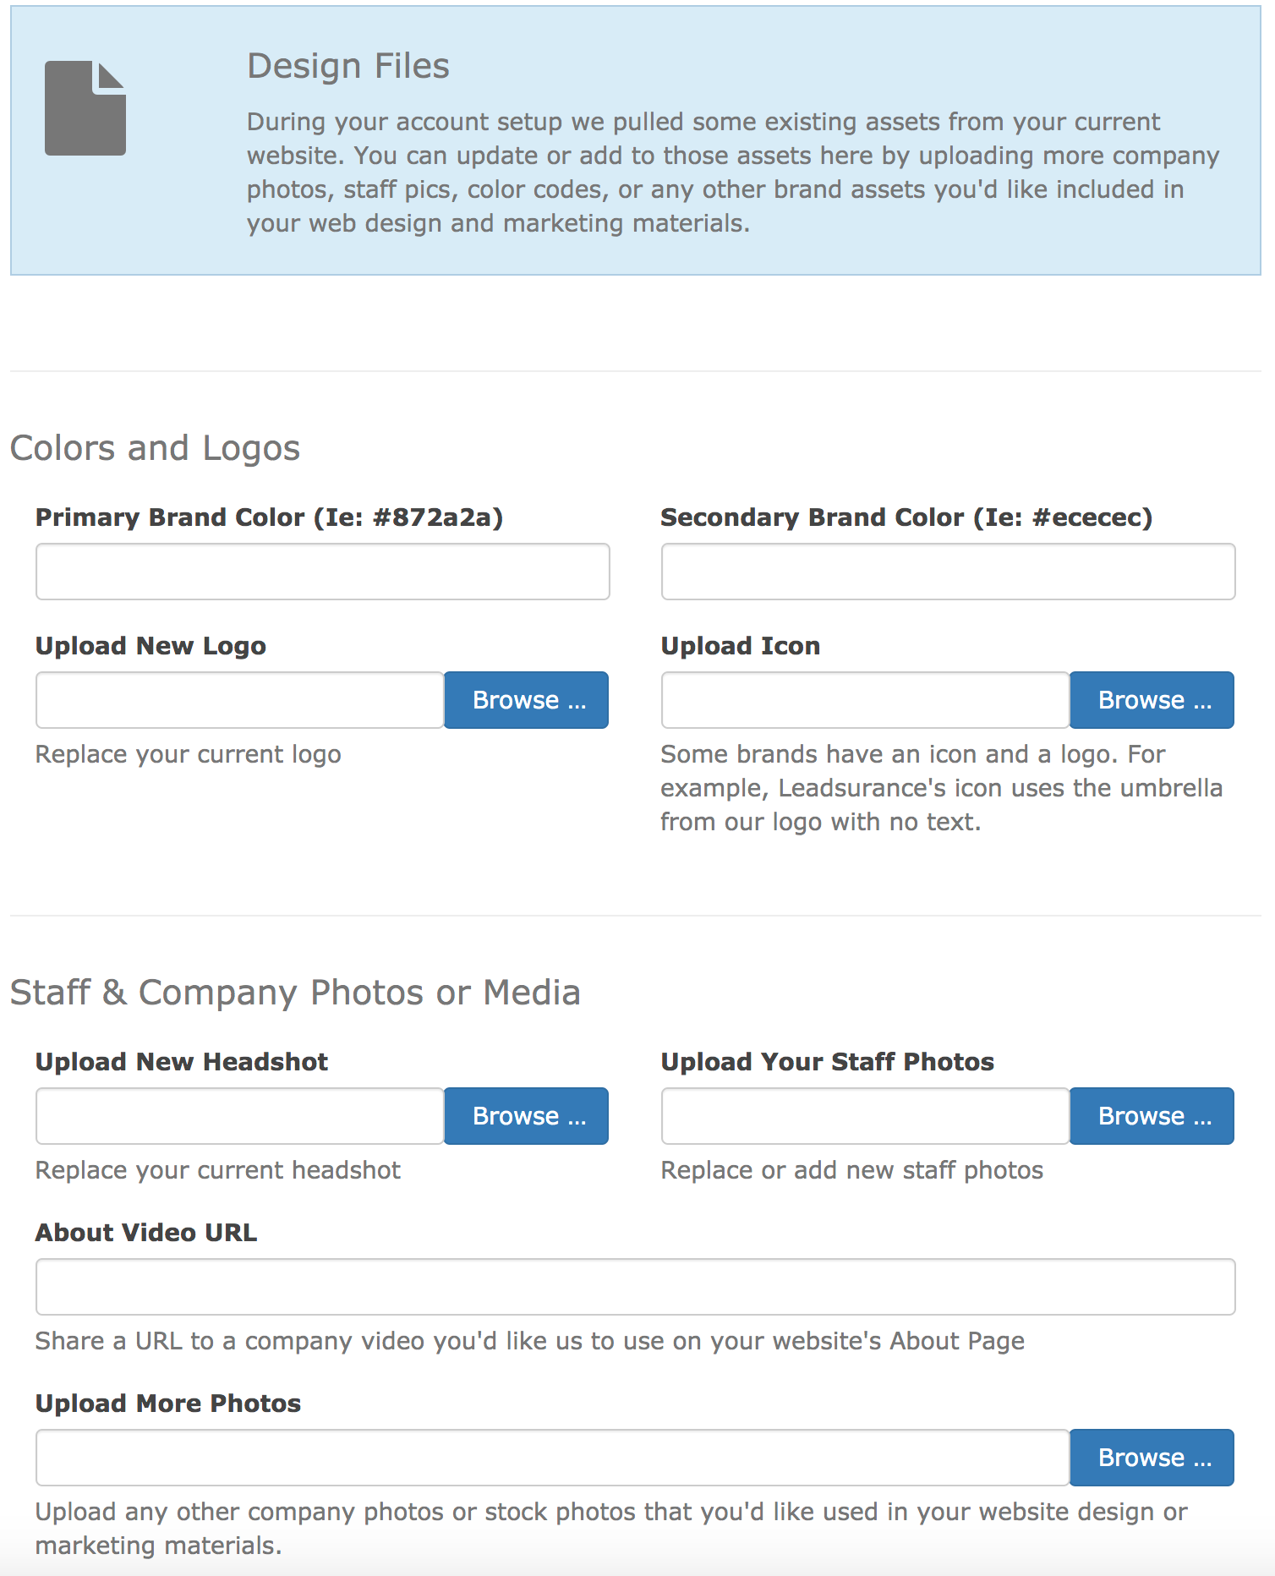Click the 'Replace your current logo' text
1275x1576 pixels.
tap(189, 753)
